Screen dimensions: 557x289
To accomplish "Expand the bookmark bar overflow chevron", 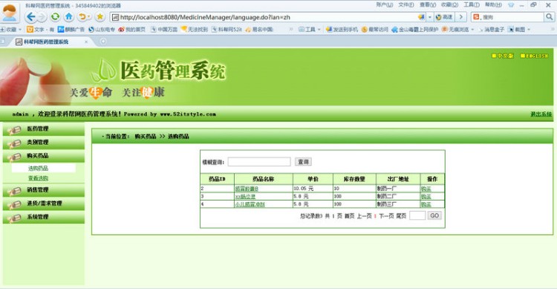I will pos(291,30).
